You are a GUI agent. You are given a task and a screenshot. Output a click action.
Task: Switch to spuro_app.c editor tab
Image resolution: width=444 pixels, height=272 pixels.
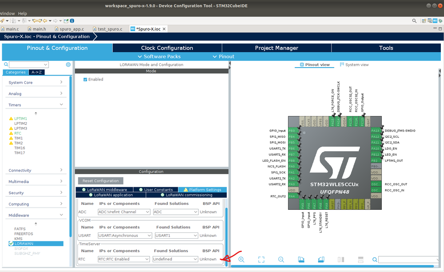click(70, 29)
